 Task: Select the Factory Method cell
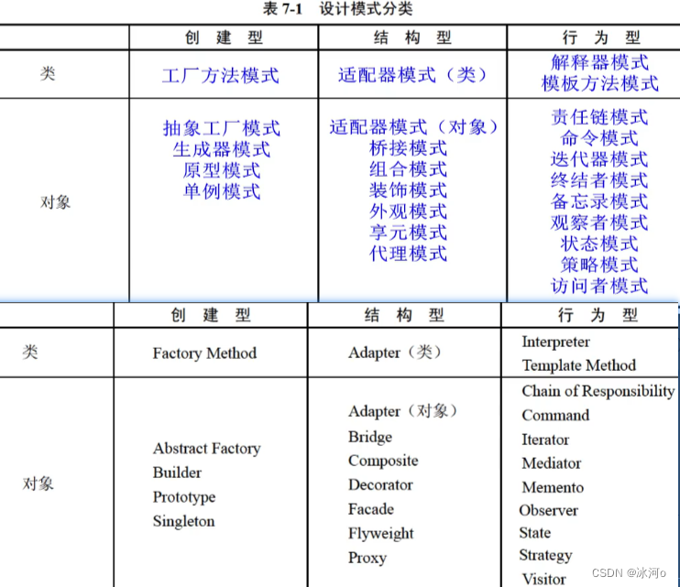[204, 353]
